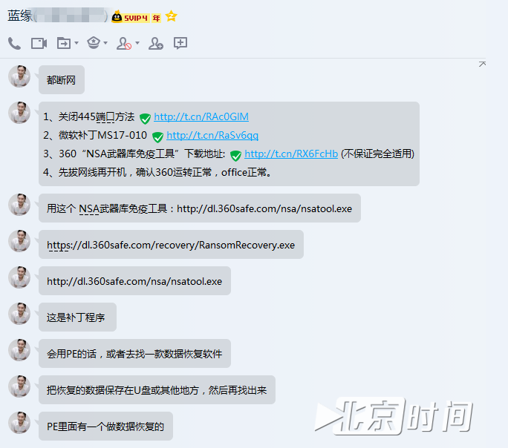Open the link http://t.cn/RAc0GIM

201,117
